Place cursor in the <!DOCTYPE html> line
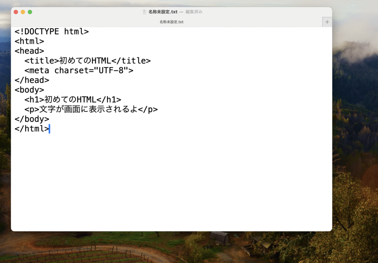This screenshot has height=263, width=378. (x=52, y=32)
